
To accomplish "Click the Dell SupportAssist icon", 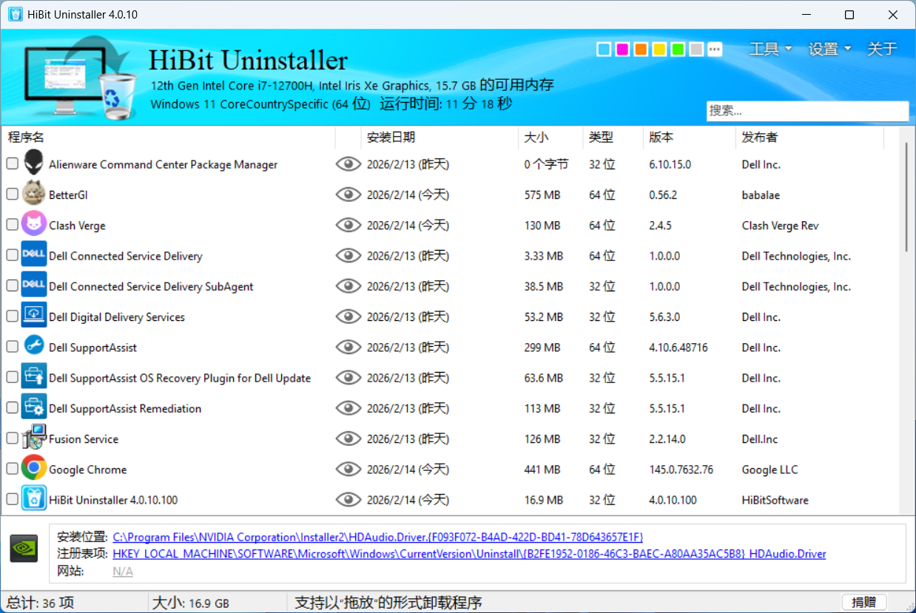I will (33, 346).
